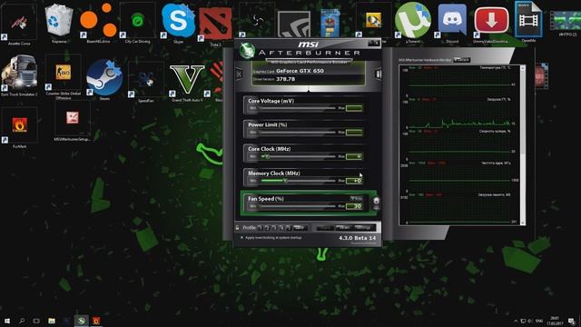This screenshot has height=327, width=581.
Task: Switch to FurMark taskbar button
Action: (x=96, y=321)
